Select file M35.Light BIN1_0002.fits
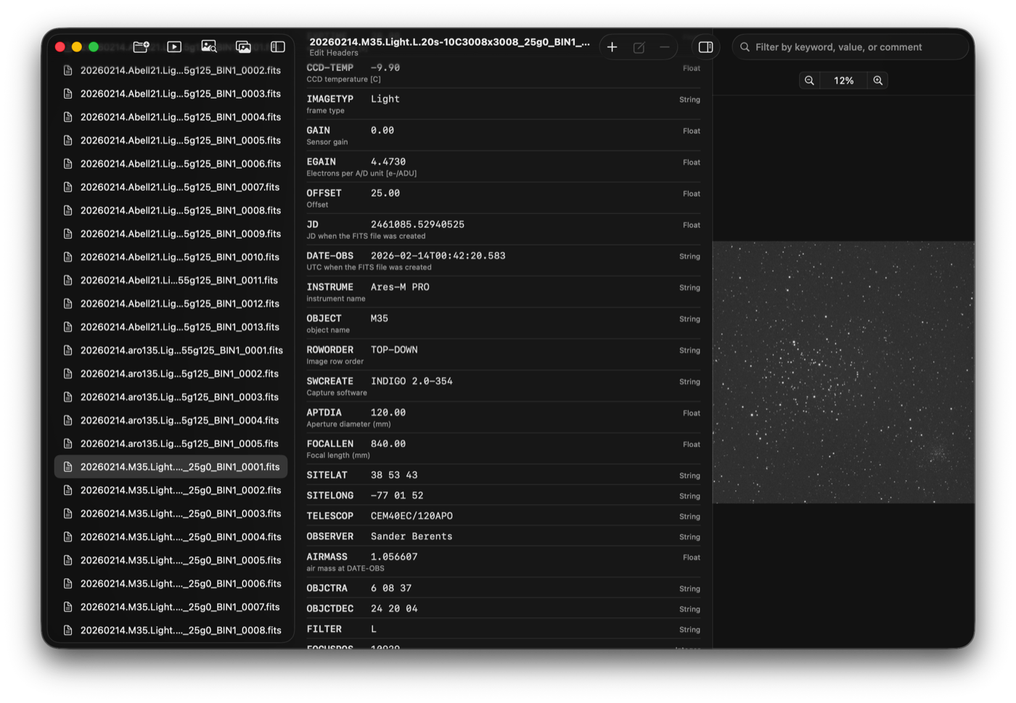Viewport: 1016px width, 703px height. [171, 490]
